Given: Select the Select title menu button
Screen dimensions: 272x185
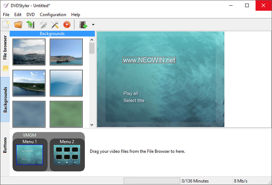Looking at the screenshot, I should point(134,101).
